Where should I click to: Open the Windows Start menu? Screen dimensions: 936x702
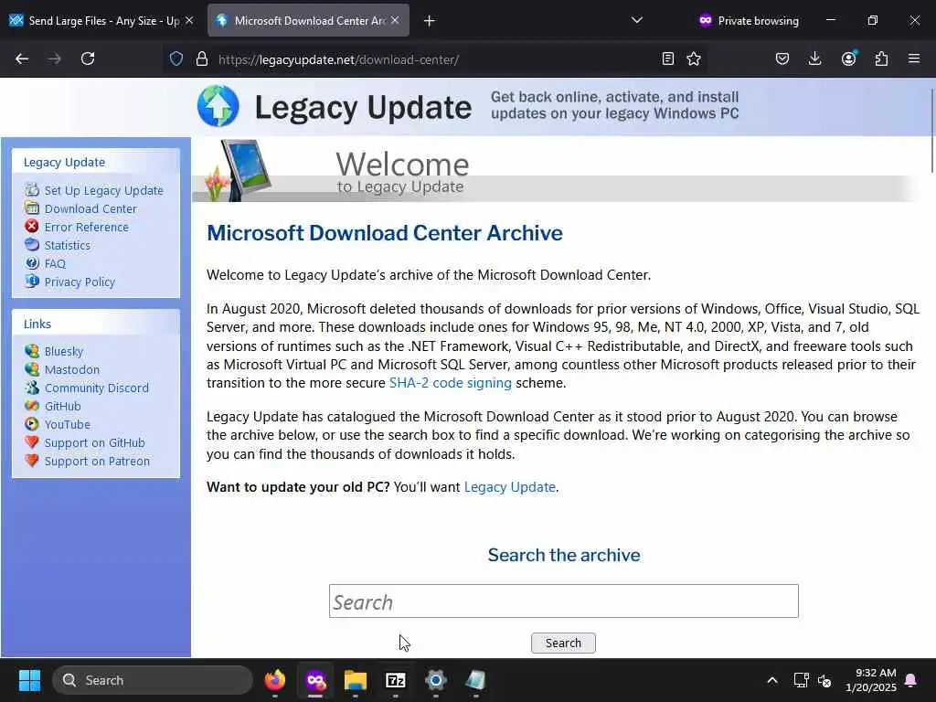(x=29, y=680)
